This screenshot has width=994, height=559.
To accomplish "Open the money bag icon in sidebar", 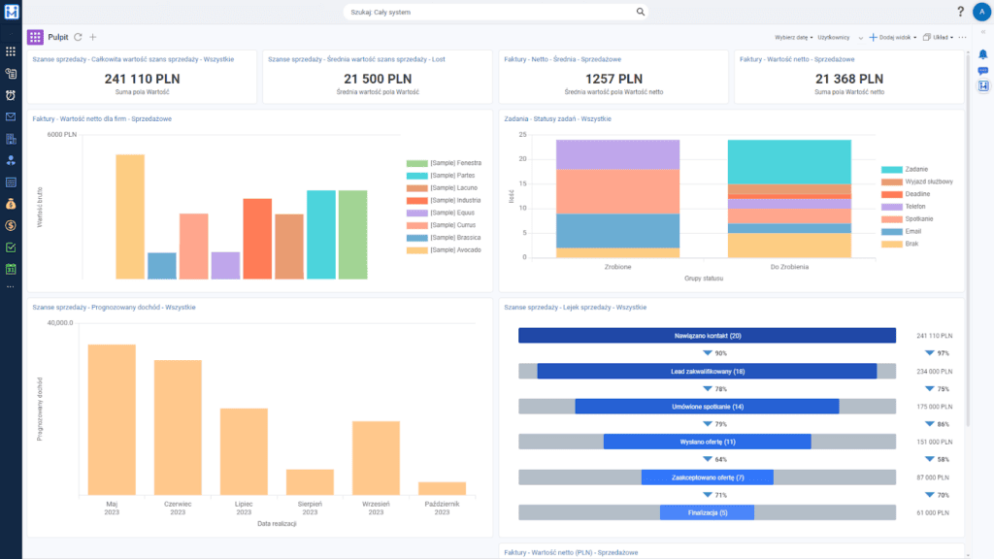I will [11, 204].
